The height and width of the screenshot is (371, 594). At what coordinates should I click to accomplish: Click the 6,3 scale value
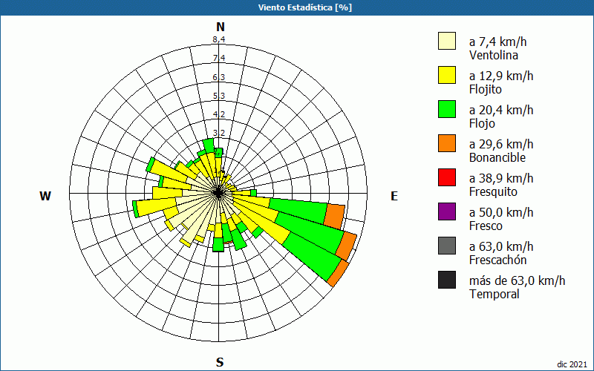[x=219, y=77]
